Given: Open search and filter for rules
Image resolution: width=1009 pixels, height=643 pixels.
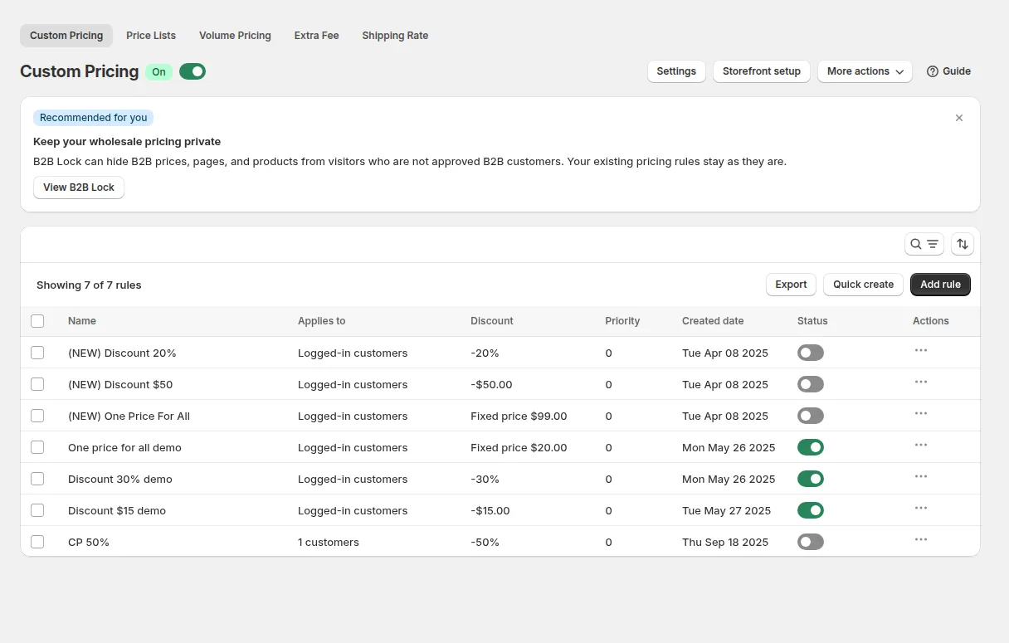Looking at the screenshot, I should [x=924, y=244].
